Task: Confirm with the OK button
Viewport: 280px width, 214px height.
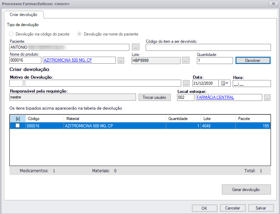Action: coord(205,208)
